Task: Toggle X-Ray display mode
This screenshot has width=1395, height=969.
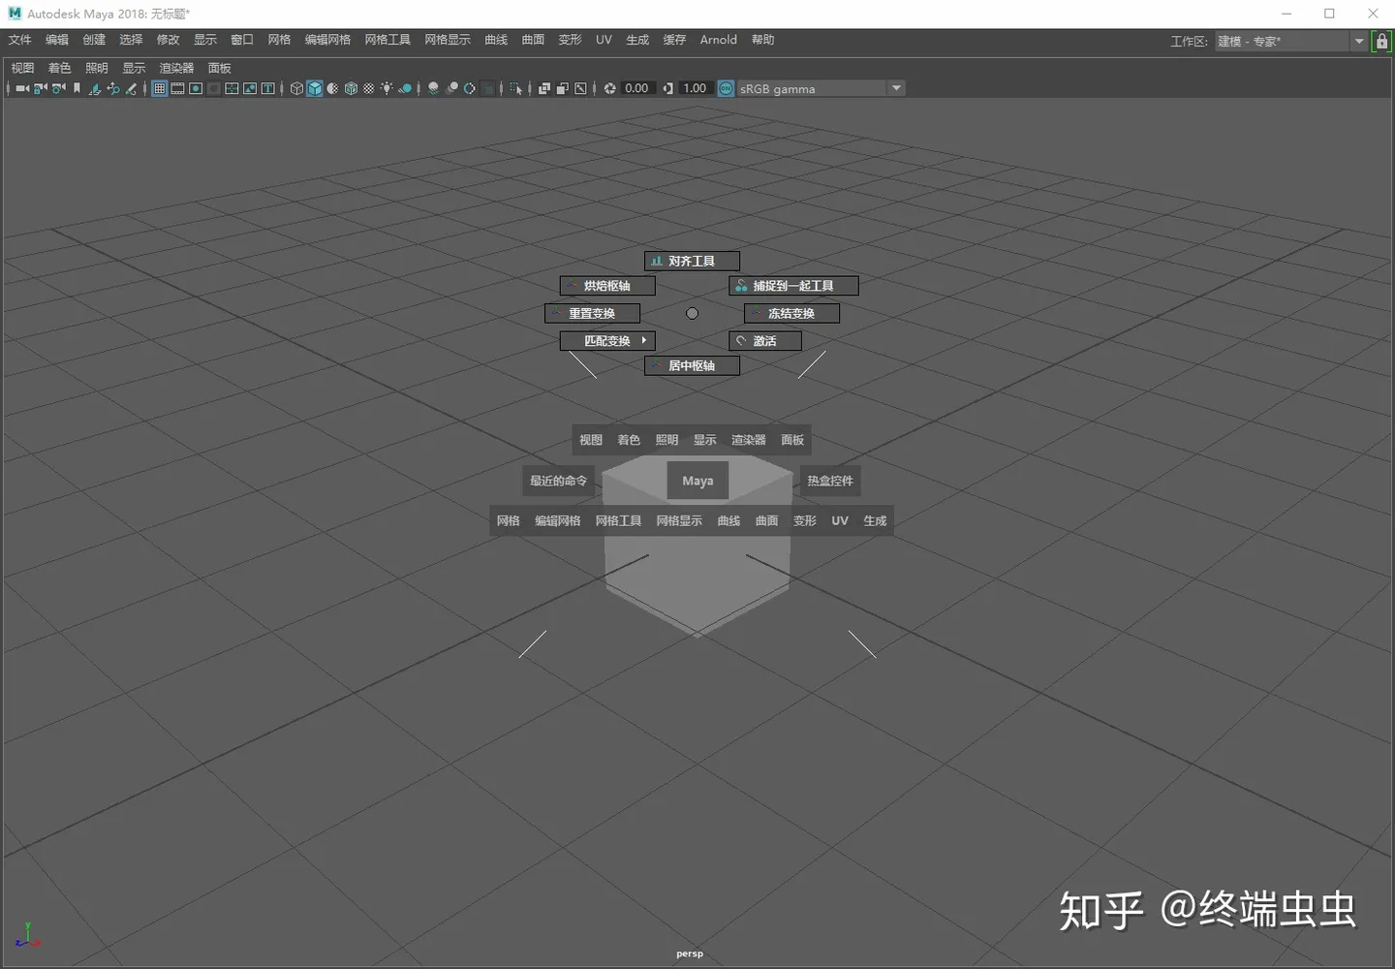Action: tap(544, 88)
